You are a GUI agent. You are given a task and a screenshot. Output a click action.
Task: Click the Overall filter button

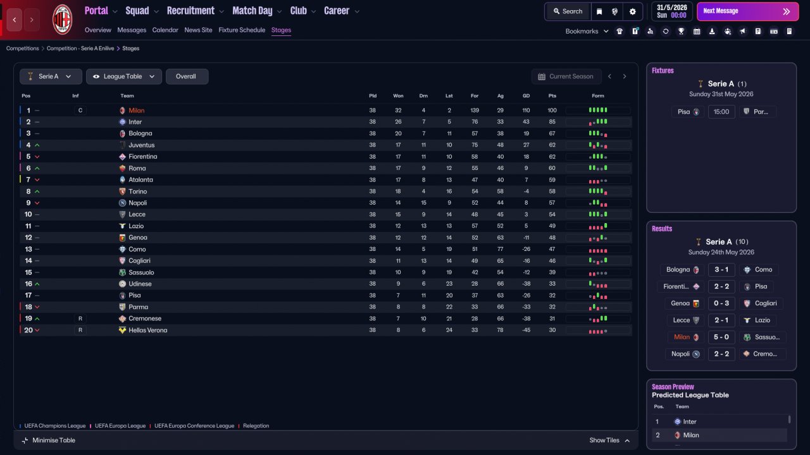click(187, 76)
